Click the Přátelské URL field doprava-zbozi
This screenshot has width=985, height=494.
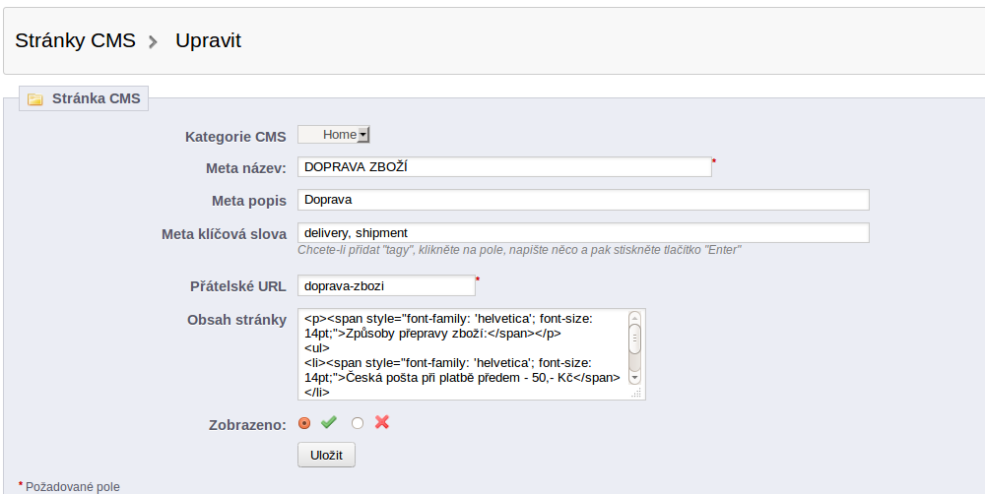[386, 285]
